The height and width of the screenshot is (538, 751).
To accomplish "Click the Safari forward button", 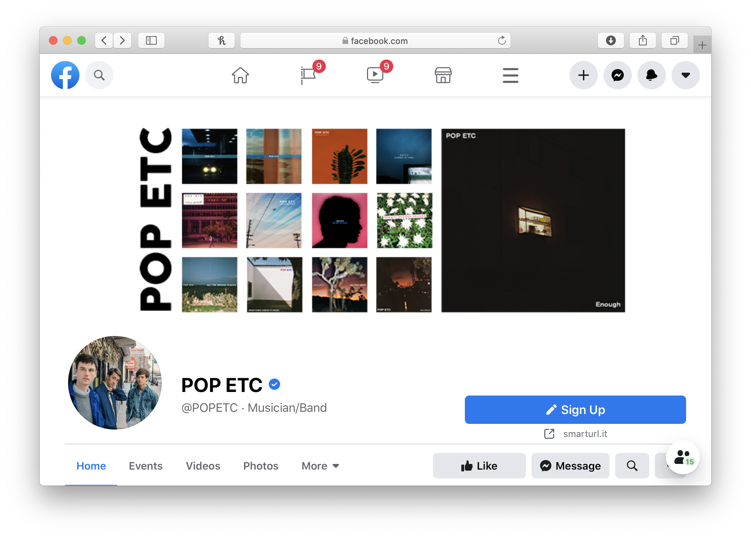I will coord(122,40).
